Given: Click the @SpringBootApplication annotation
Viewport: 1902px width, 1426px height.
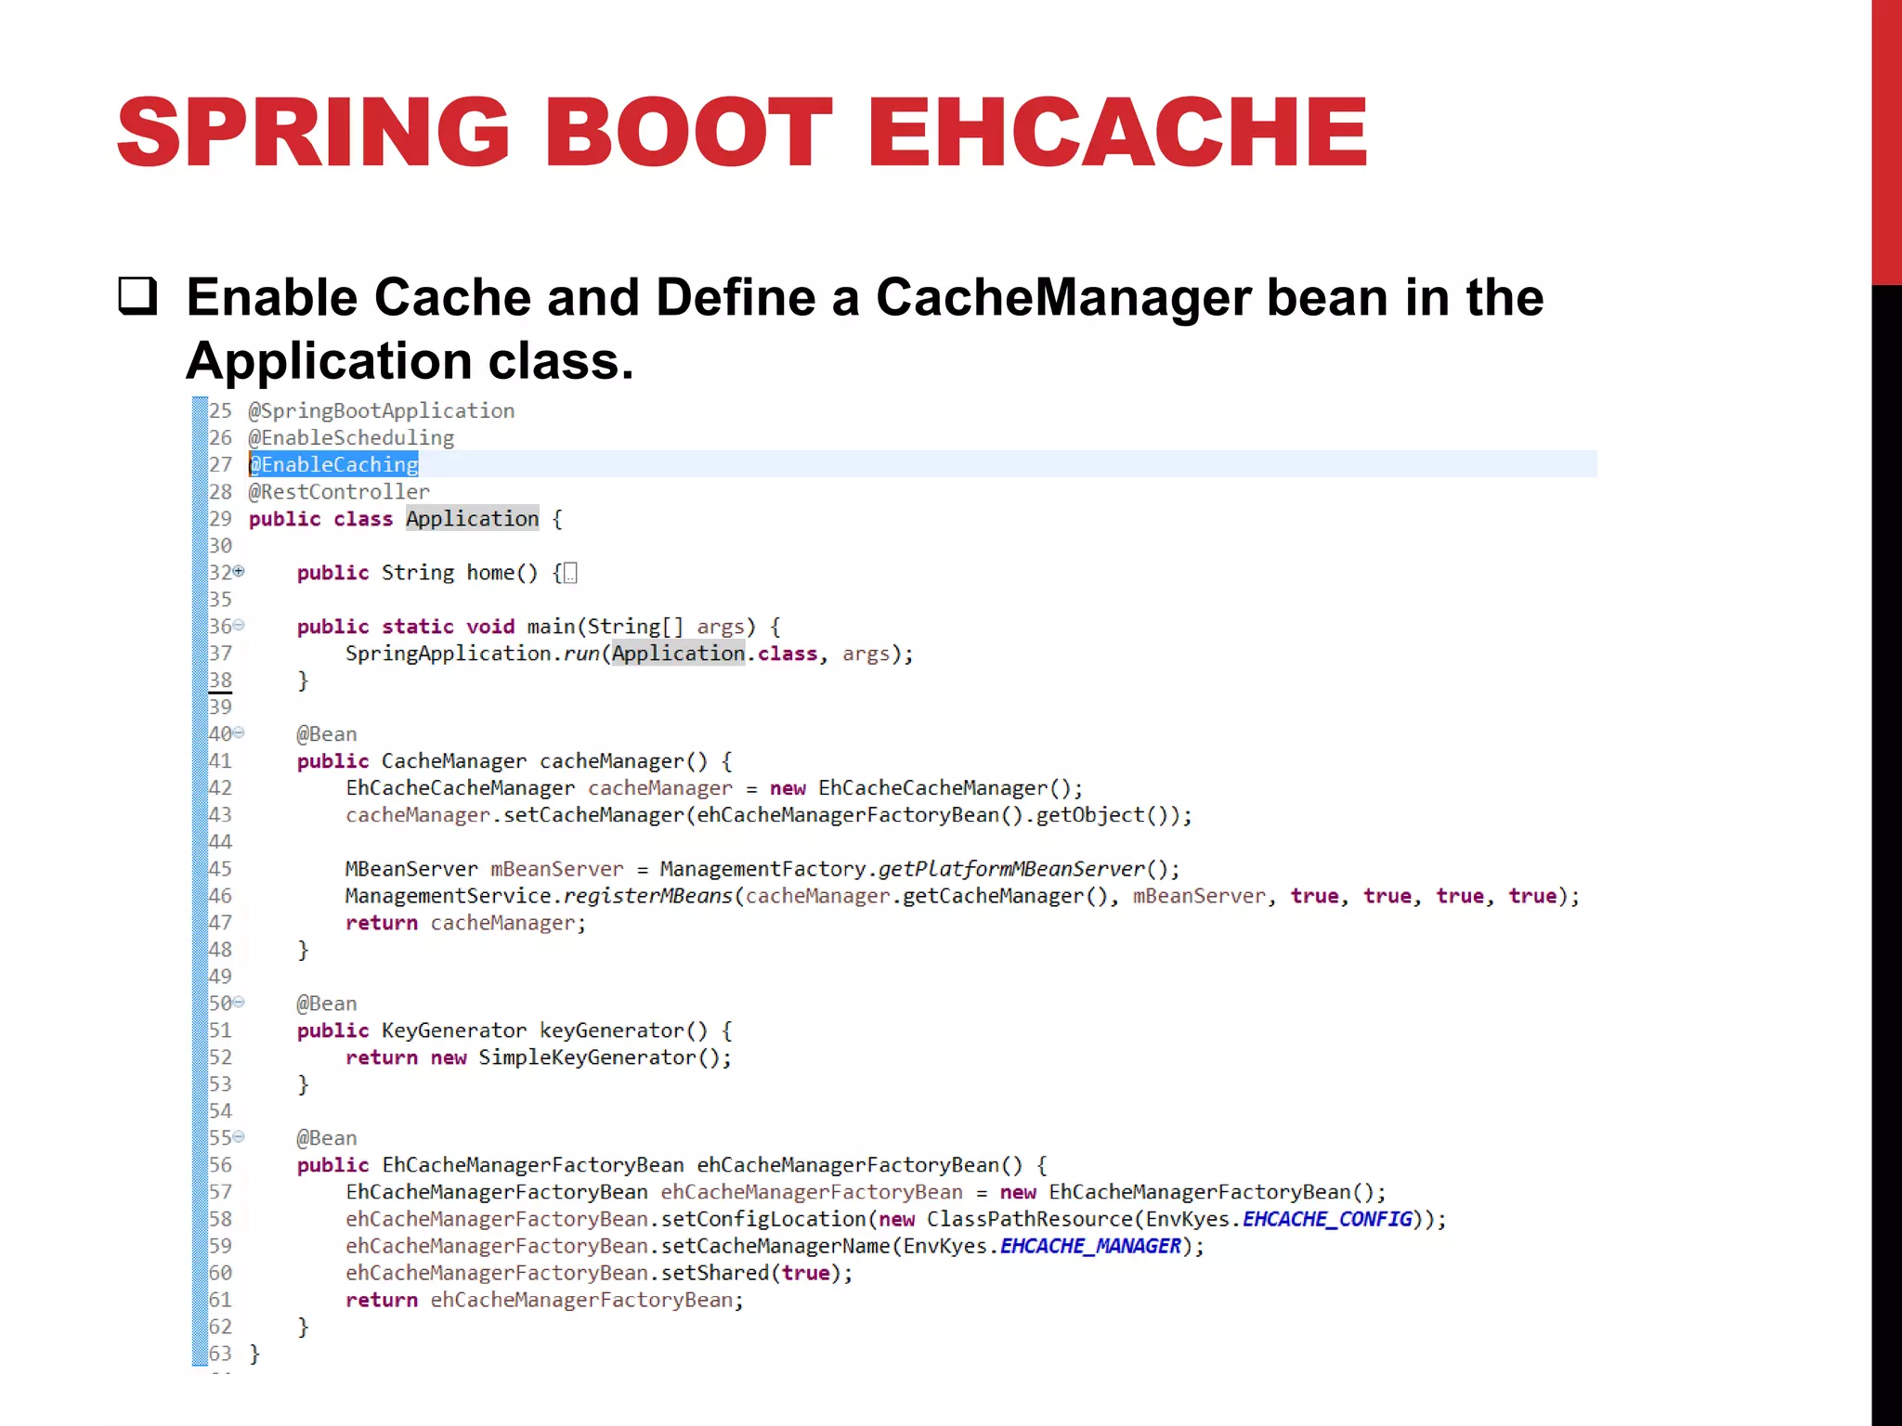Looking at the screenshot, I should click(x=381, y=410).
